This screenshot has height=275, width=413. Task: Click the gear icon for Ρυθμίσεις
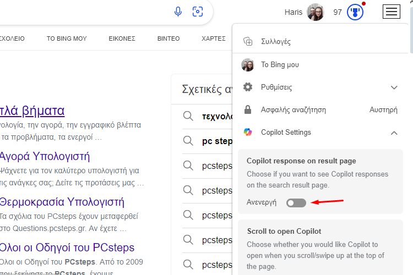[x=248, y=87]
